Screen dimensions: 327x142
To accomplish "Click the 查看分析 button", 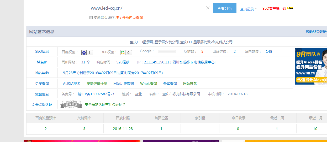I will [225, 8].
